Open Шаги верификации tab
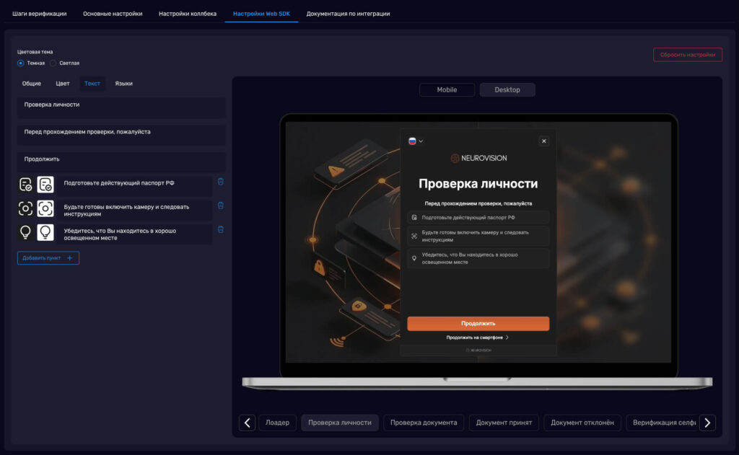 click(x=40, y=14)
